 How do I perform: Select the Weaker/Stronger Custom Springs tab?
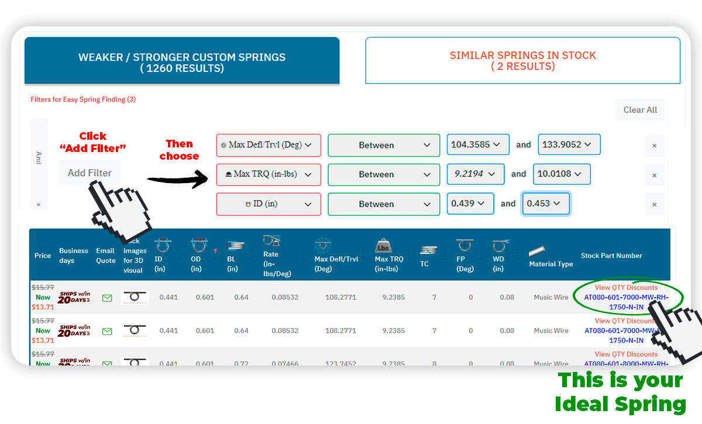pos(182,60)
